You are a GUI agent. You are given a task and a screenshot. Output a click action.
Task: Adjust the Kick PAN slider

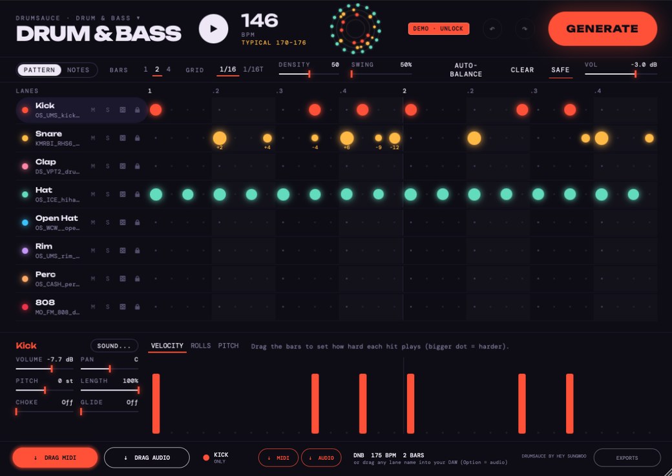pyautogui.click(x=109, y=368)
